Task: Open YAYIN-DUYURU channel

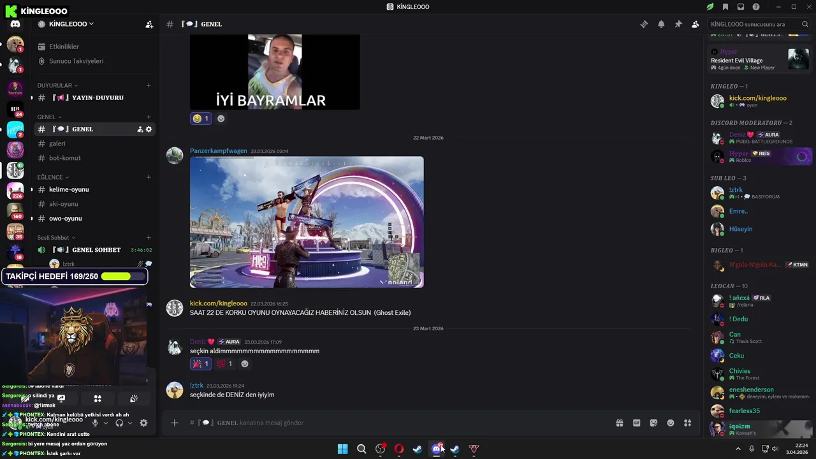Action: pyautogui.click(x=94, y=98)
